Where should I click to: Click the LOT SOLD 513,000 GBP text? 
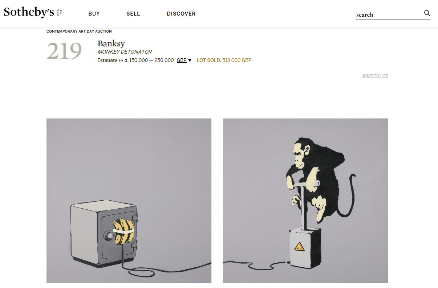click(224, 60)
